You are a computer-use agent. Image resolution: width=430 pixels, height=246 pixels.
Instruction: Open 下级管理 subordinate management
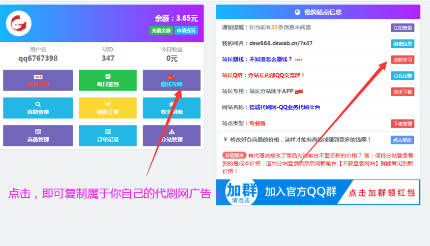tap(402, 123)
